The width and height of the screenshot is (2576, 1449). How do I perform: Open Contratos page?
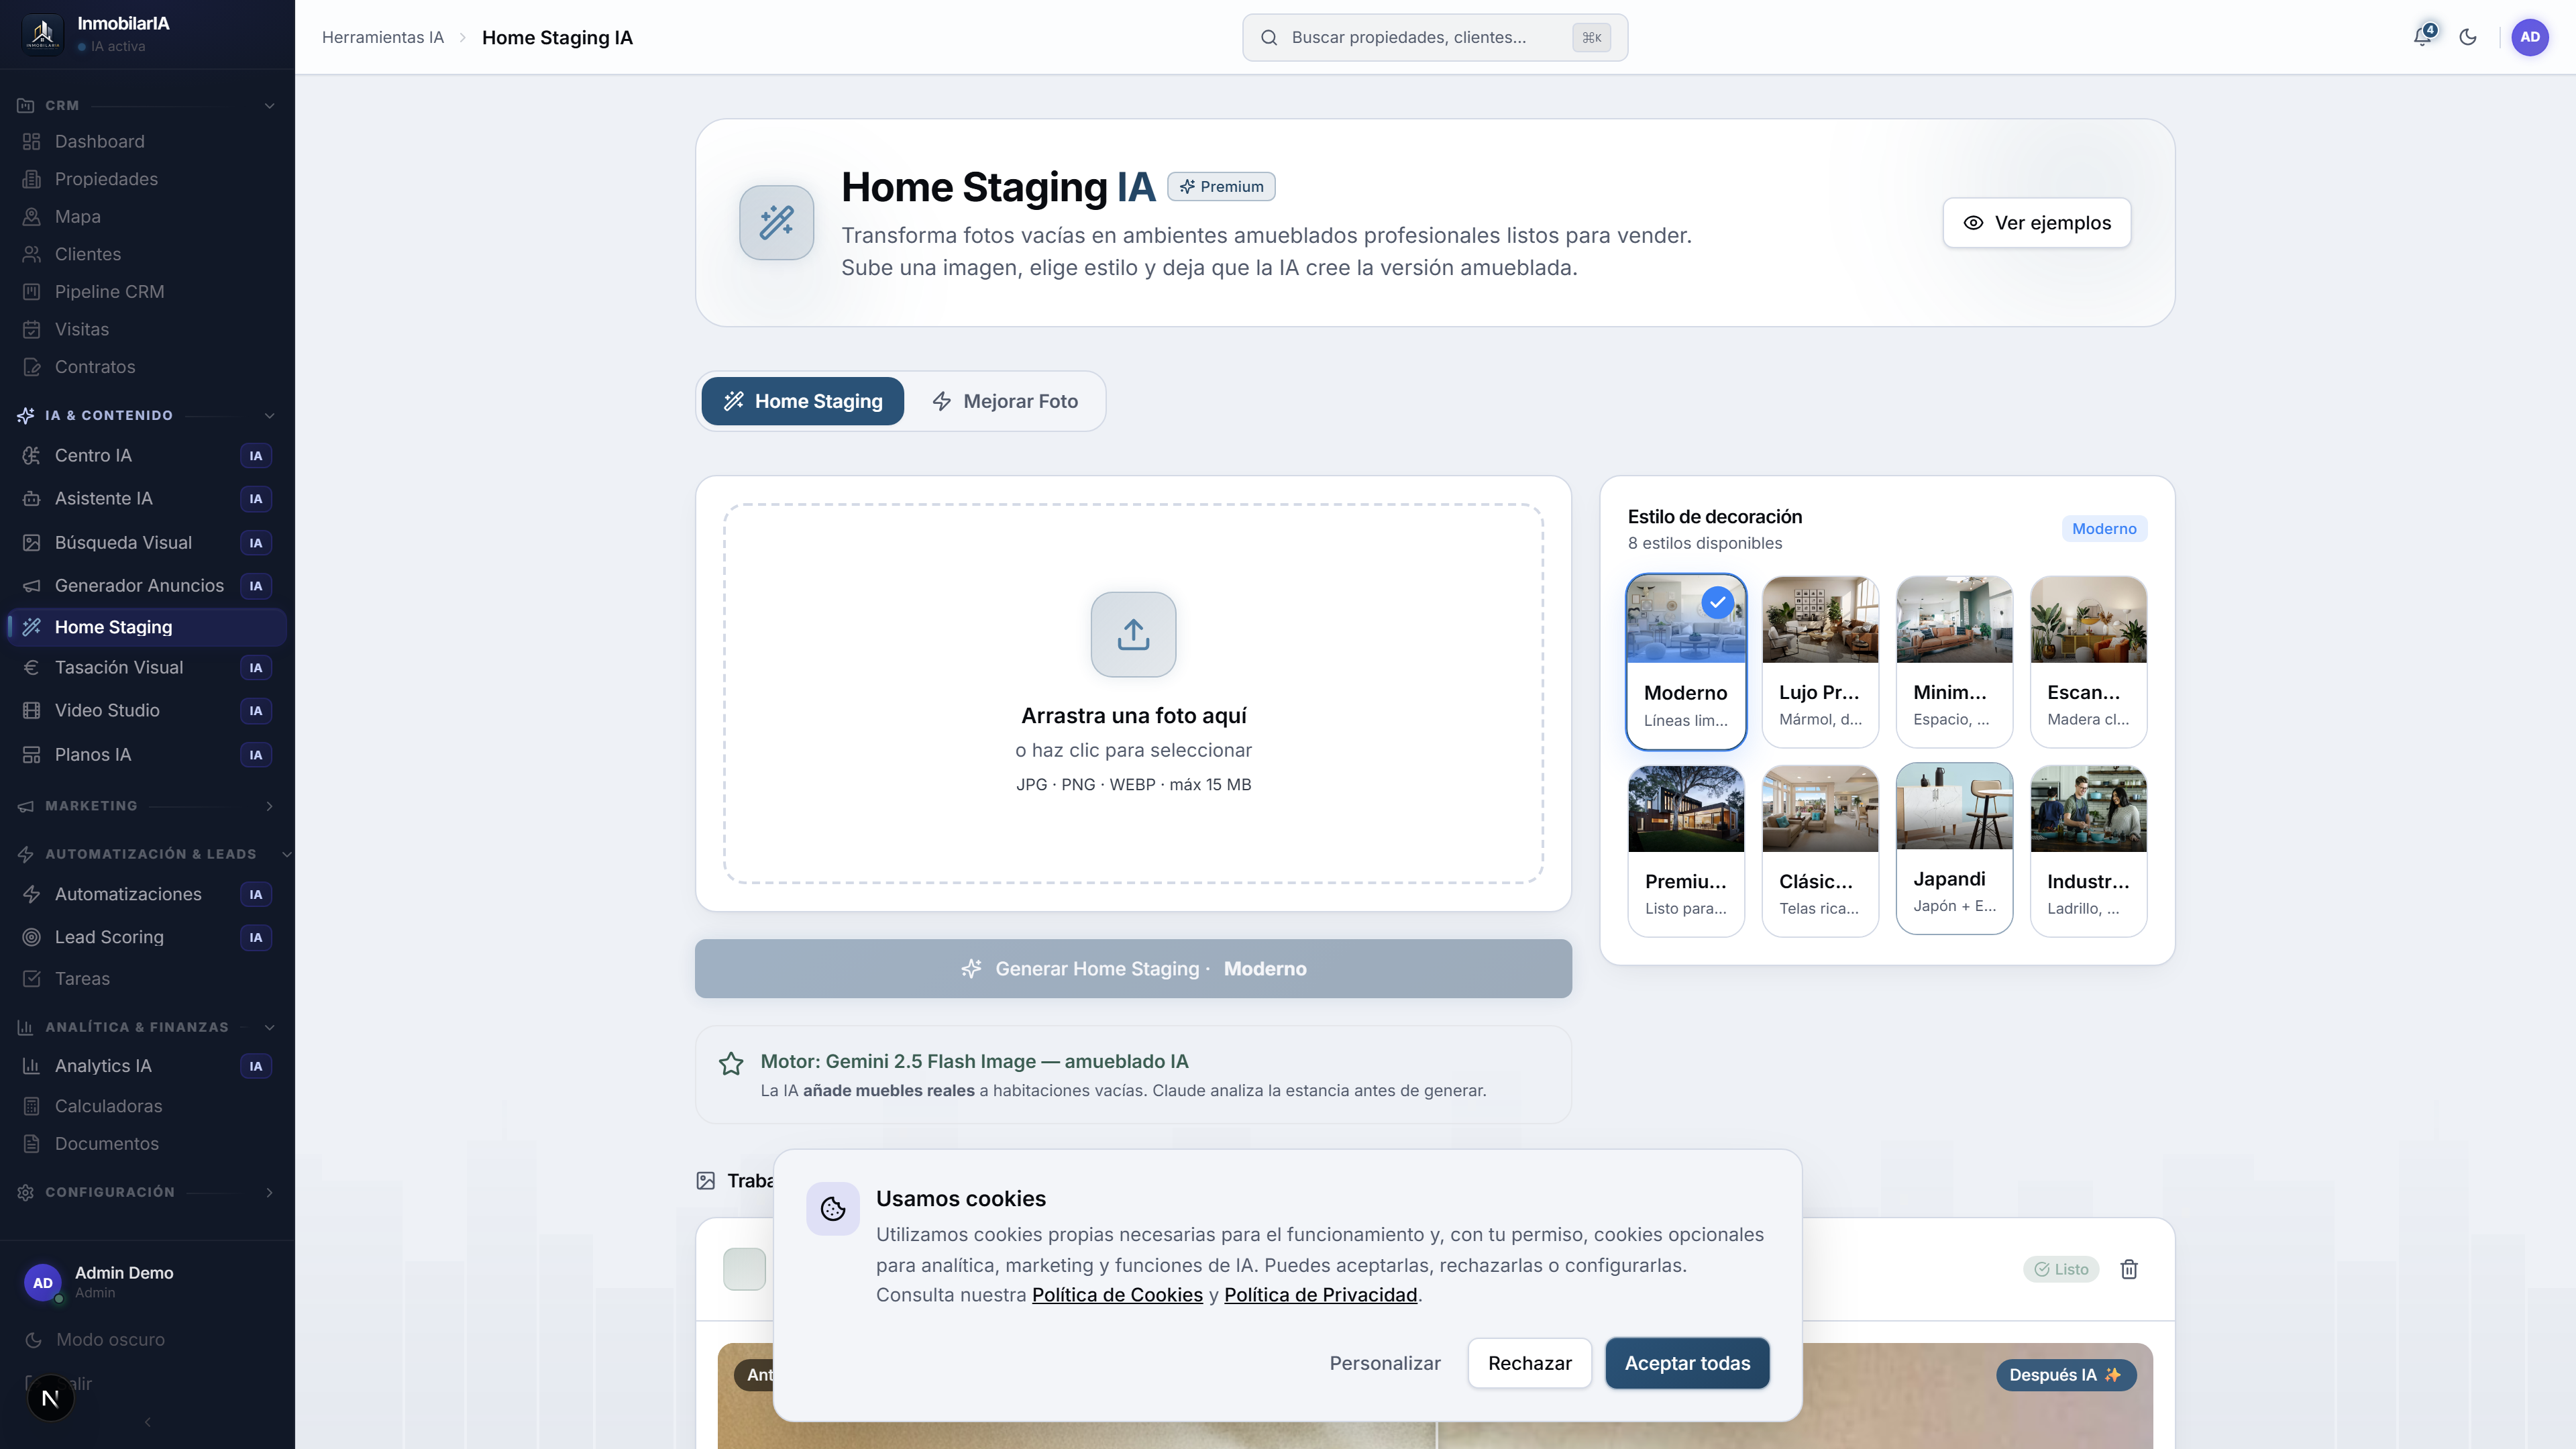(x=147, y=367)
